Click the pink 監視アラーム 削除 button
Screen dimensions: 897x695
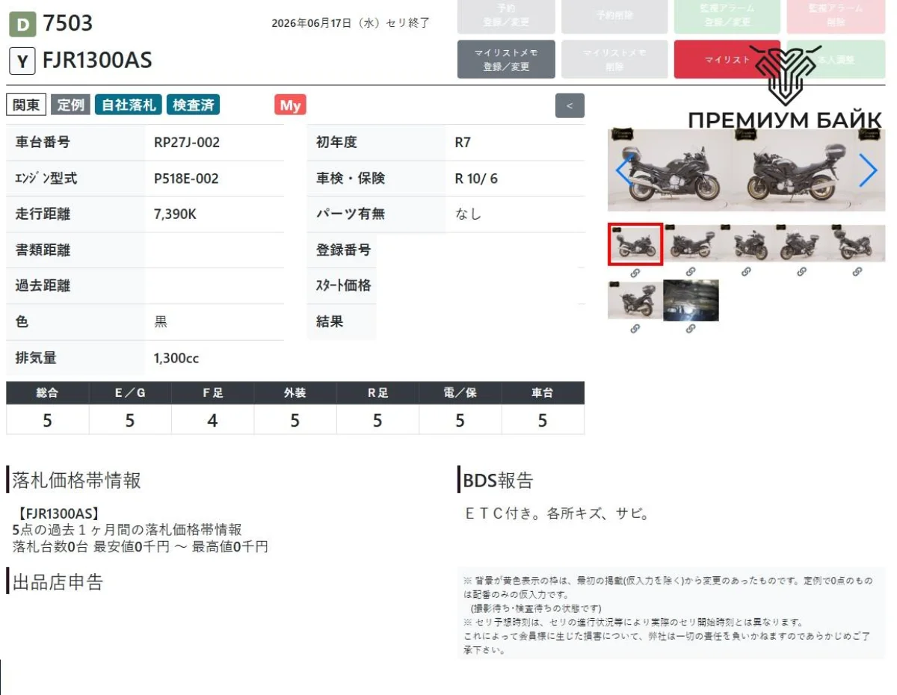[x=836, y=16]
